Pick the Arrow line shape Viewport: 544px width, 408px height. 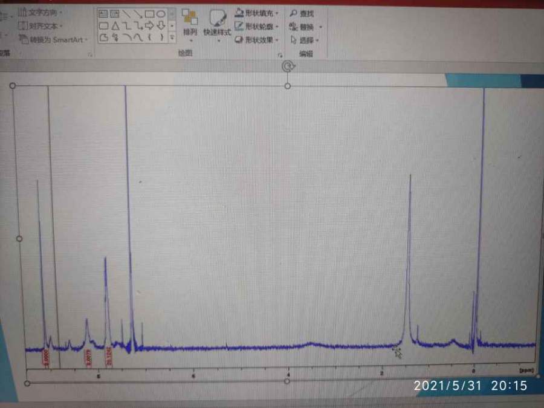(x=138, y=15)
